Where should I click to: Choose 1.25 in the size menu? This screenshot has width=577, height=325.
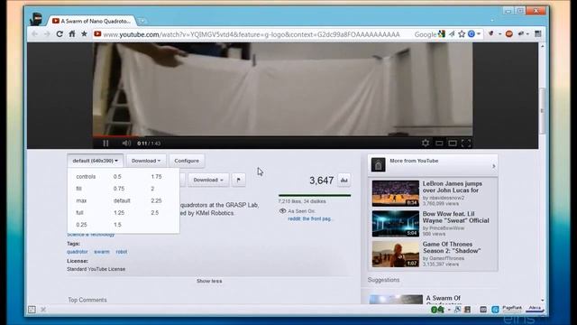pyautogui.click(x=119, y=213)
